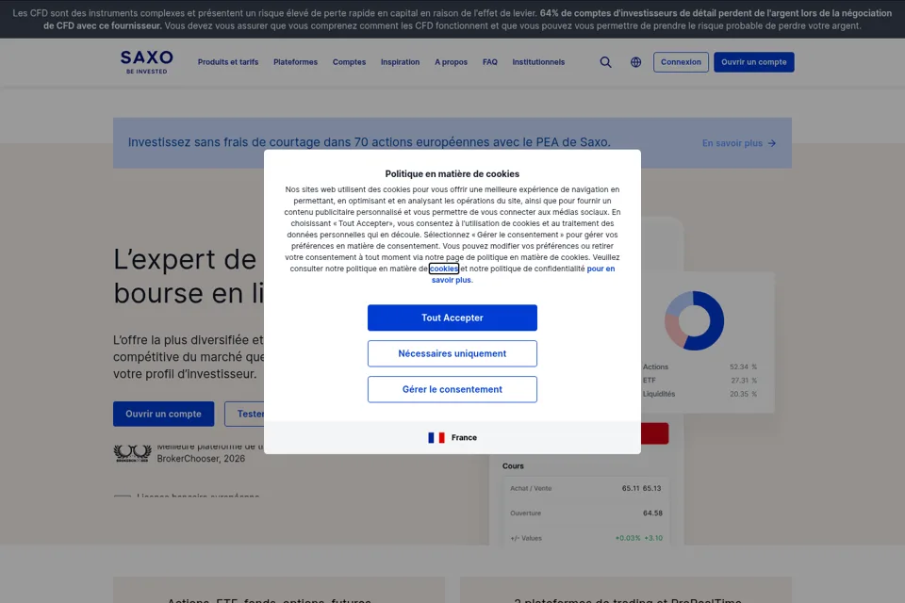Go to the FAQ page
The width and height of the screenshot is (905, 603).
point(490,62)
